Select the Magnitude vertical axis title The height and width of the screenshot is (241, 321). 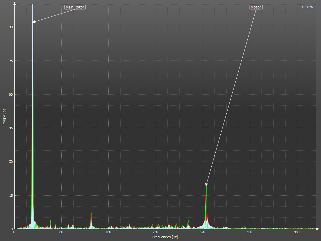coord(4,116)
